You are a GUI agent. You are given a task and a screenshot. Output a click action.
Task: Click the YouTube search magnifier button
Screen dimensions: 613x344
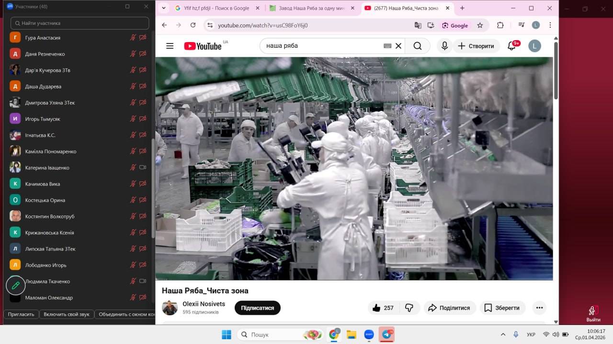click(417, 46)
